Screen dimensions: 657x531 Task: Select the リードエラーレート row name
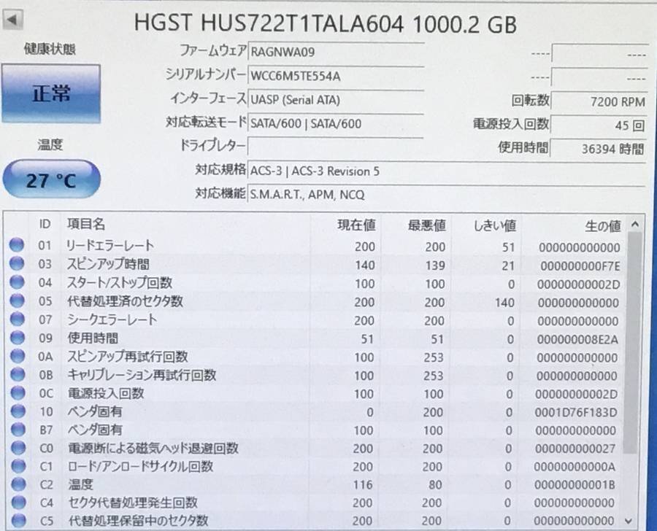[110, 245]
